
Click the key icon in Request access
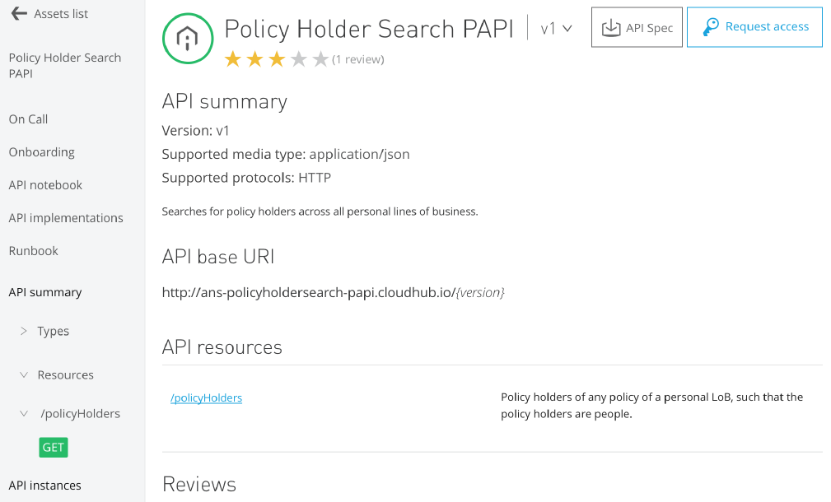pos(710,27)
